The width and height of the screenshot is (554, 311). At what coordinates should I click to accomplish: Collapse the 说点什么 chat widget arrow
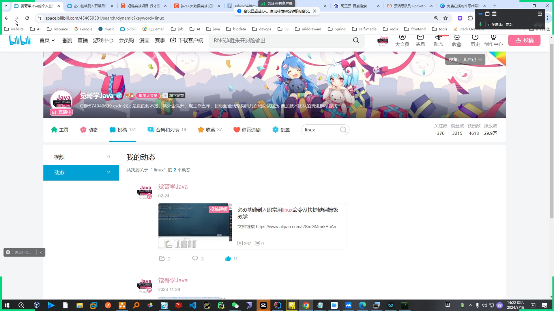tap(41, 252)
